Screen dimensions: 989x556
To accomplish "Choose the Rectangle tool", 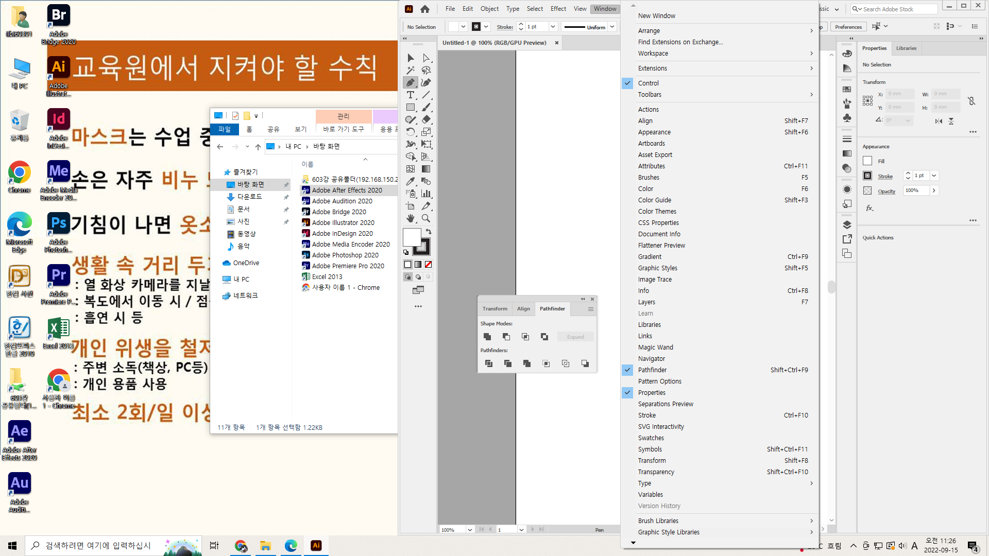I will point(410,108).
